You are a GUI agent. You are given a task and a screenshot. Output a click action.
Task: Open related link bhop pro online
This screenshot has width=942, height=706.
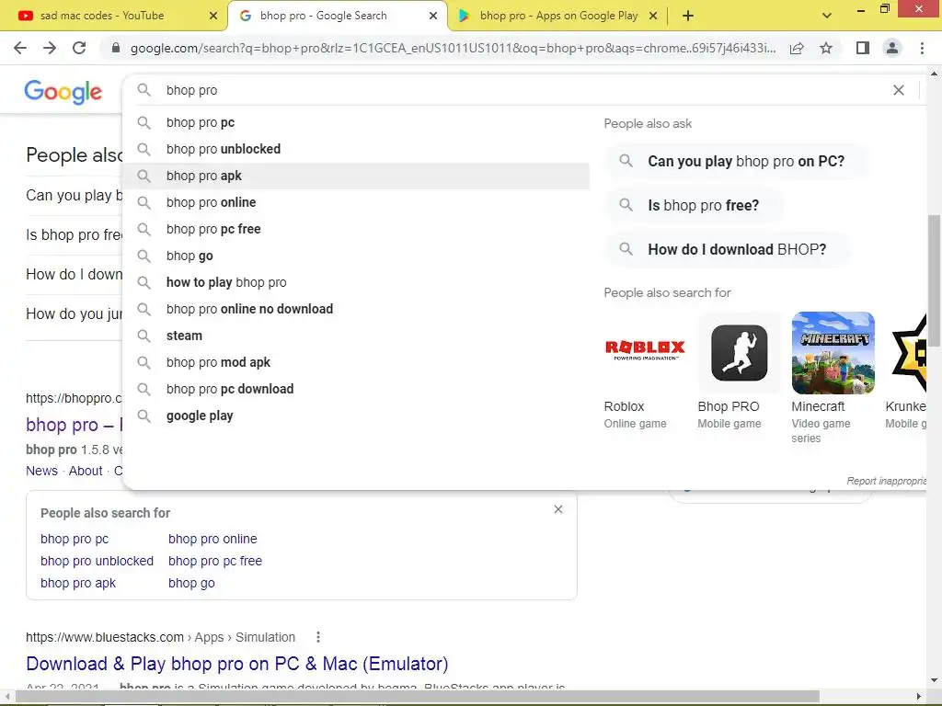pos(213,539)
